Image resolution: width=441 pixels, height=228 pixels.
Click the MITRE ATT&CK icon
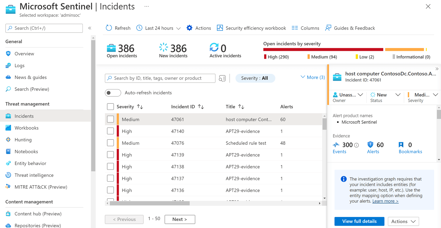(8, 187)
